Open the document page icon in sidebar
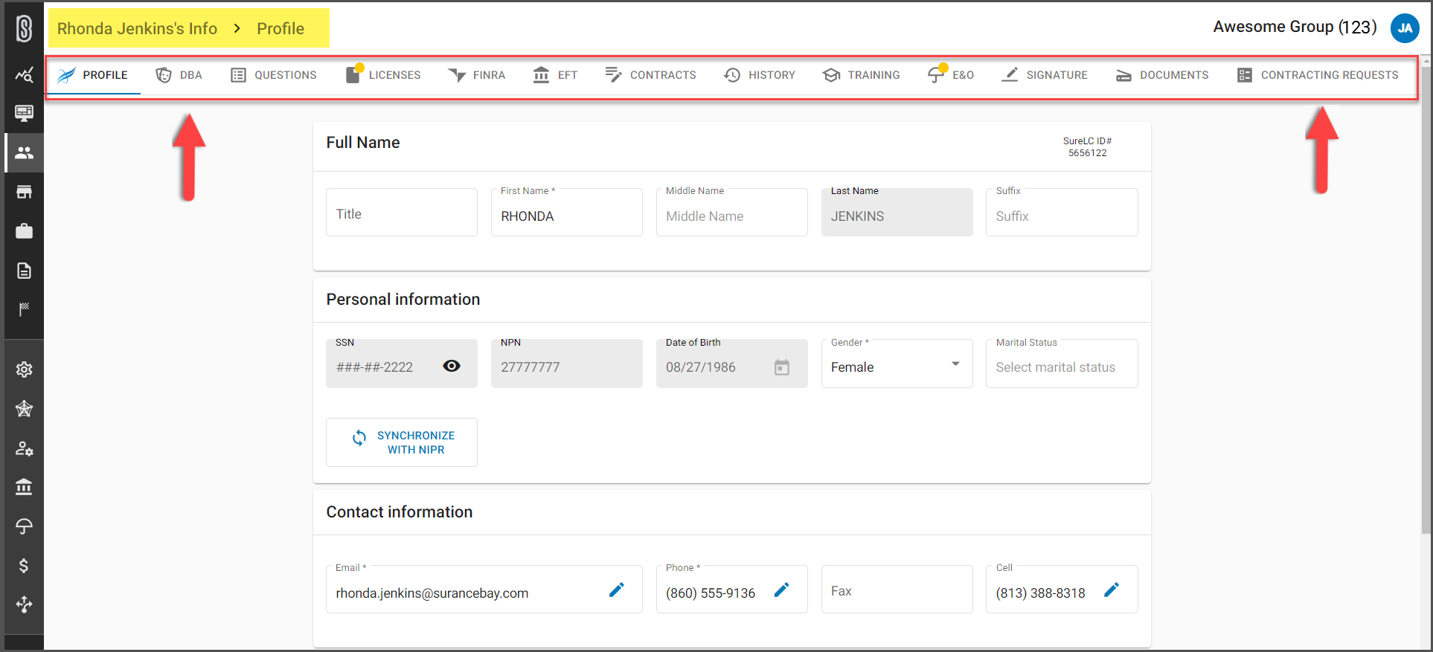 (x=24, y=270)
